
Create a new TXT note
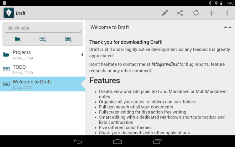[43, 39]
